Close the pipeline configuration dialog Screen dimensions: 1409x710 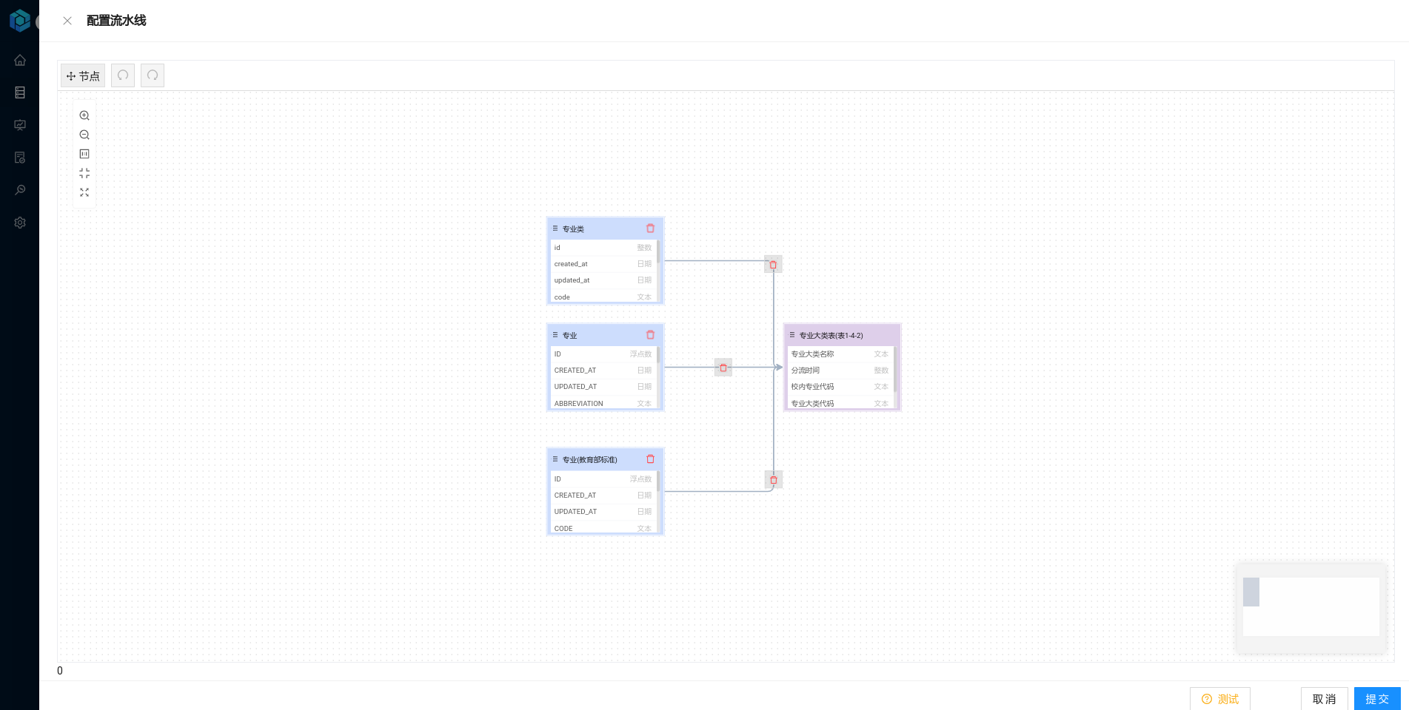click(67, 21)
